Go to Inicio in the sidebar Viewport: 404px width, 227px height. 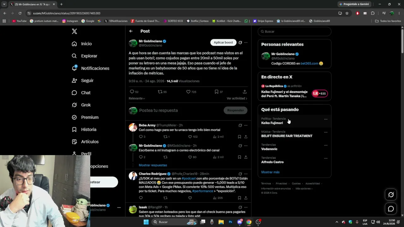82,44
